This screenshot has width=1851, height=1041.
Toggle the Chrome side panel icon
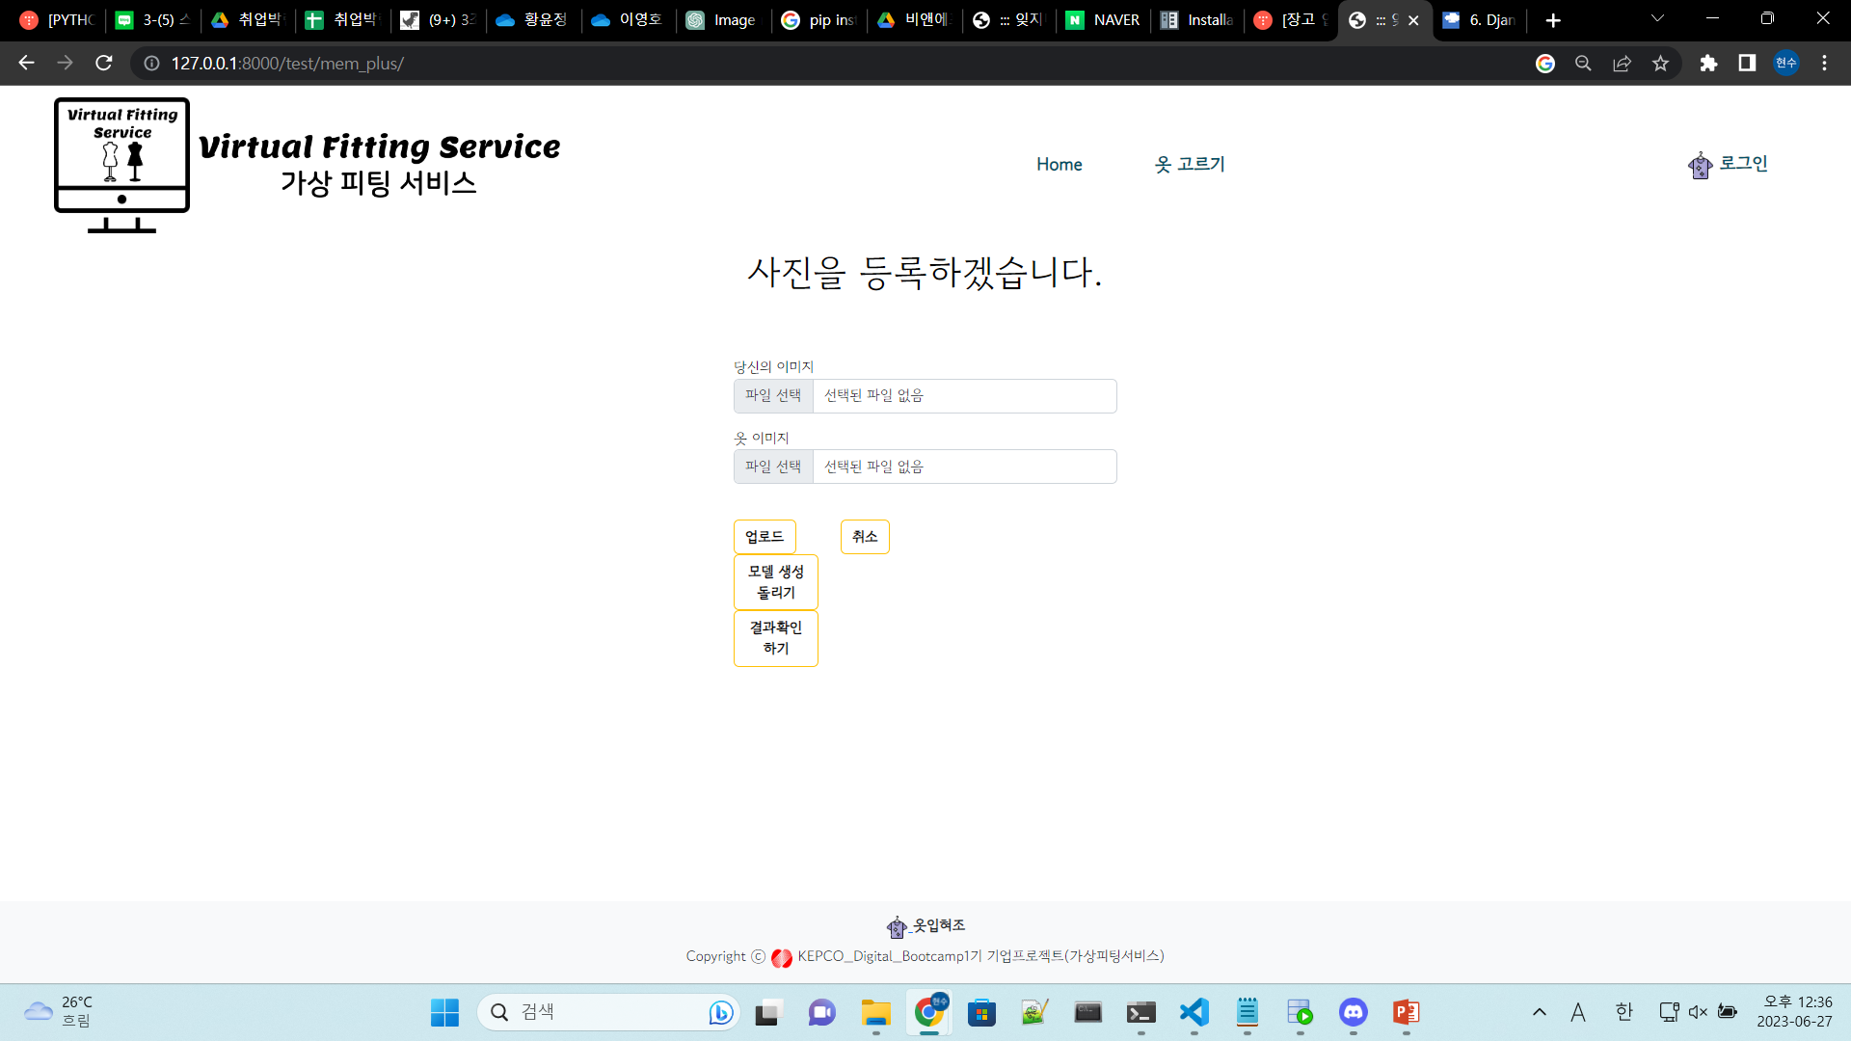[1747, 63]
